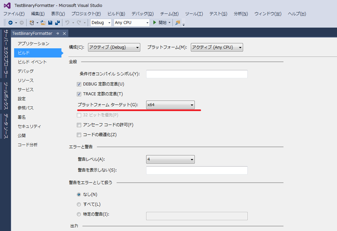Select the すべて(L) radio button
The height and width of the screenshot is (231, 337).
pyautogui.click(x=79, y=204)
